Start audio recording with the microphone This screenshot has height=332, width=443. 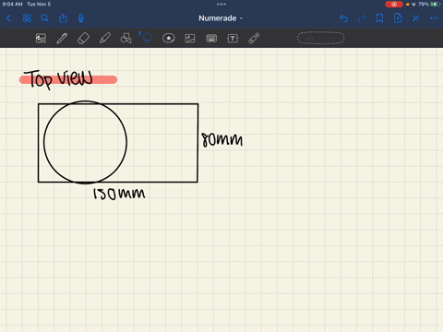click(81, 18)
